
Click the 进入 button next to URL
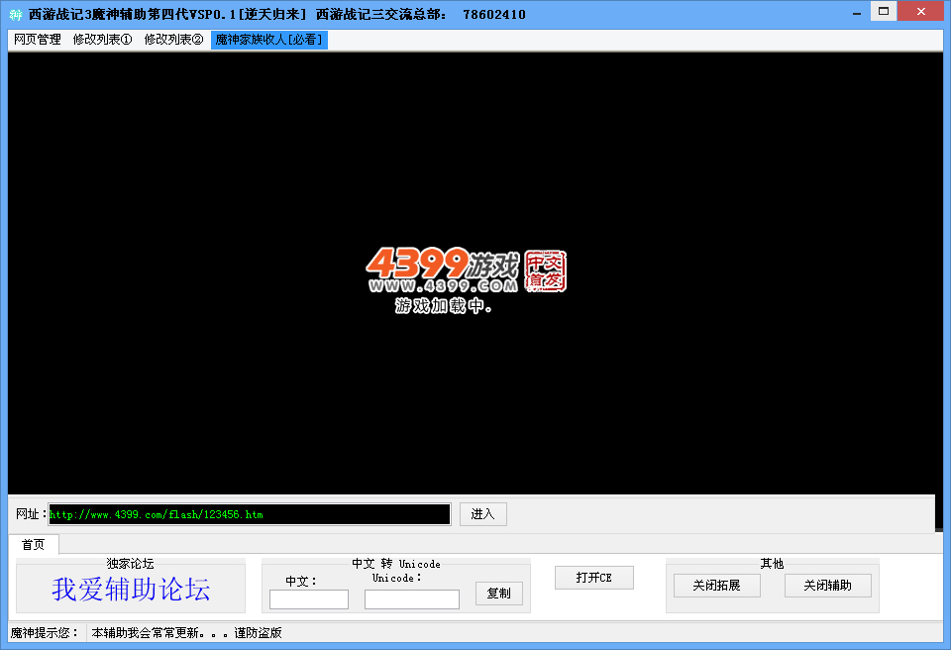(482, 514)
